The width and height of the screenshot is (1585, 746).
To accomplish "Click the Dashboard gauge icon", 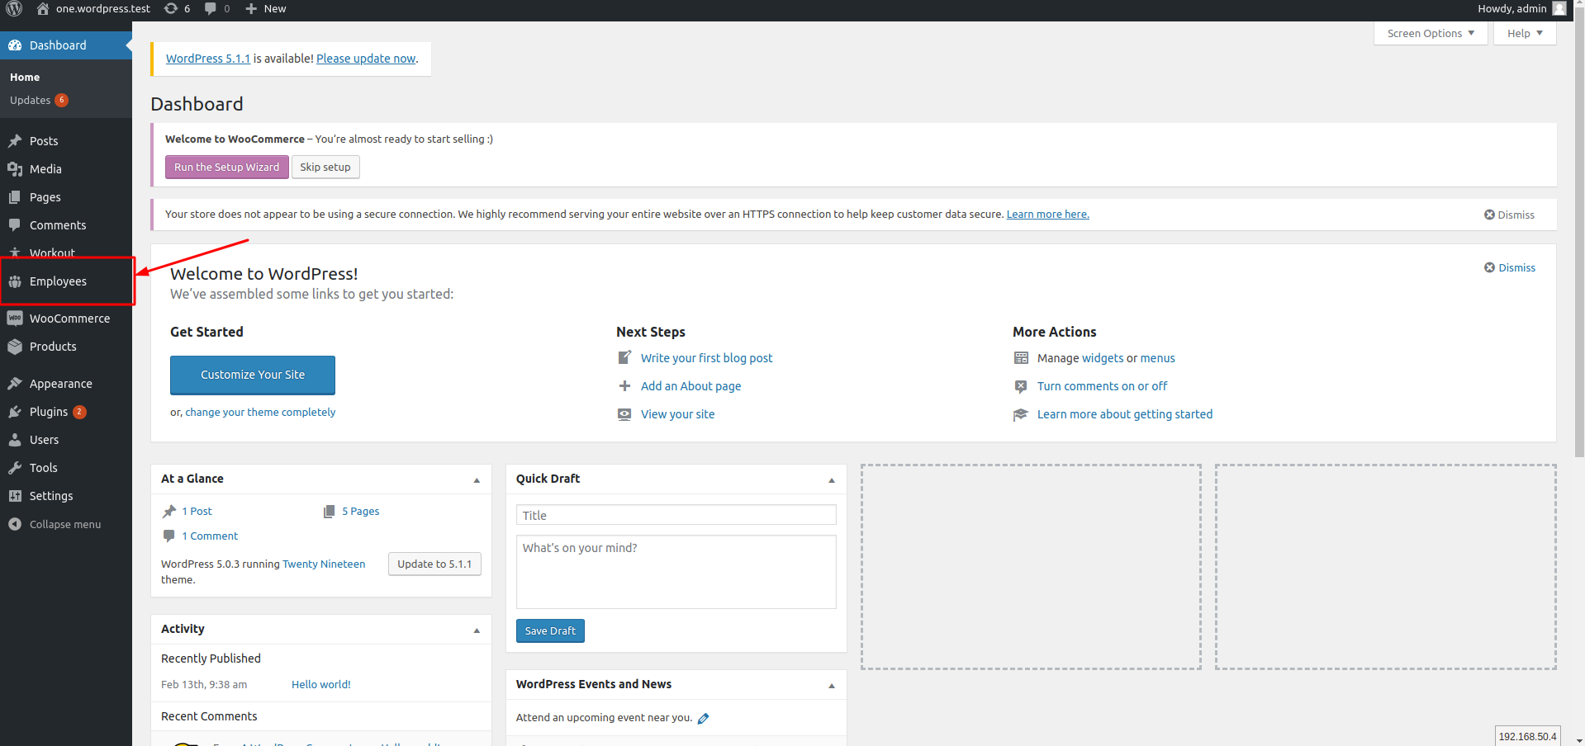I will [x=15, y=45].
